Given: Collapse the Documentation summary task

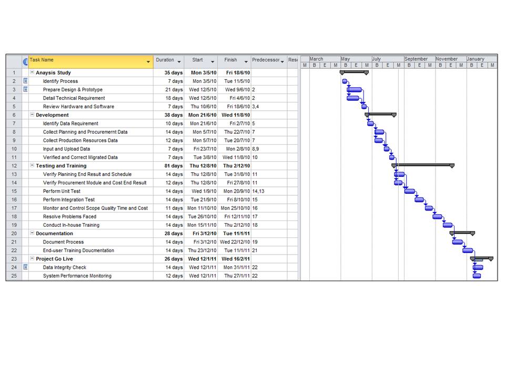Looking at the screenshot, I should pyautogui.click(x=31, y=233).
